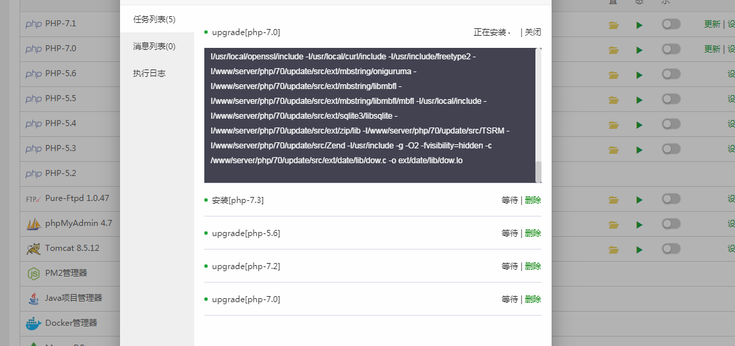This screenshot has width=735, height=346.
Task: Click the green play icon for PHP-7.0
Action: coord(639,50)
